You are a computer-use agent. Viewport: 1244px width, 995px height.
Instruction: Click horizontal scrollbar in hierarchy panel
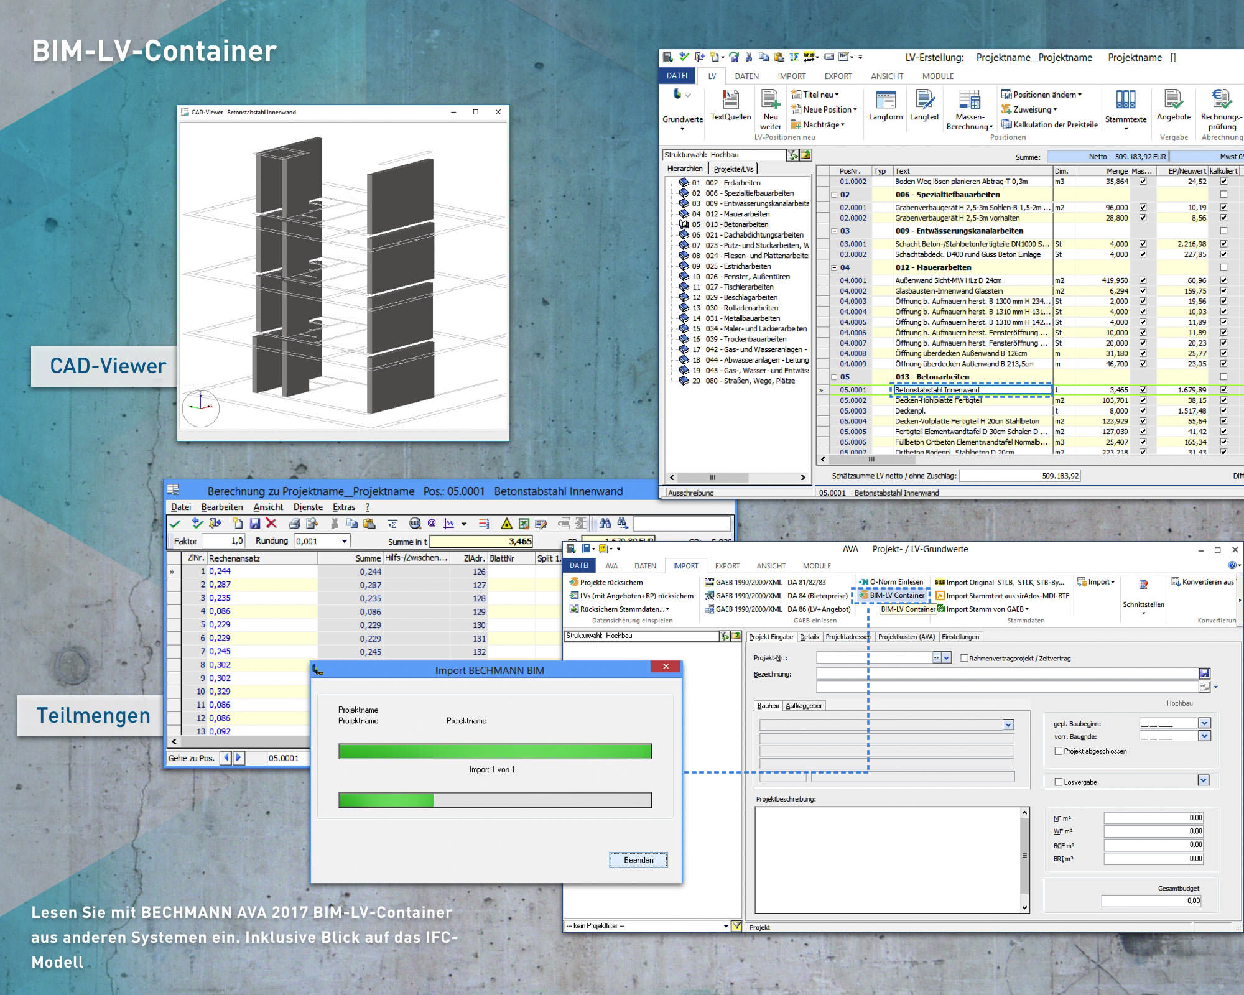pyautogui.click(x=737, y=478)
